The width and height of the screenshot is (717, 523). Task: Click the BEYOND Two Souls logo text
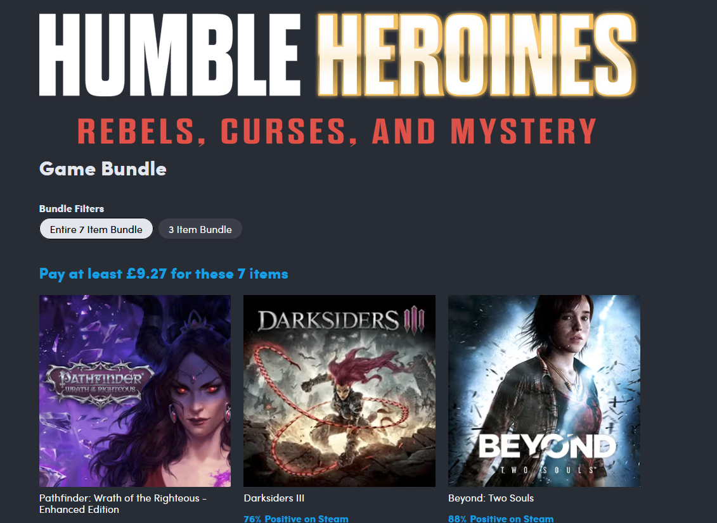click(x=547, y=453)
